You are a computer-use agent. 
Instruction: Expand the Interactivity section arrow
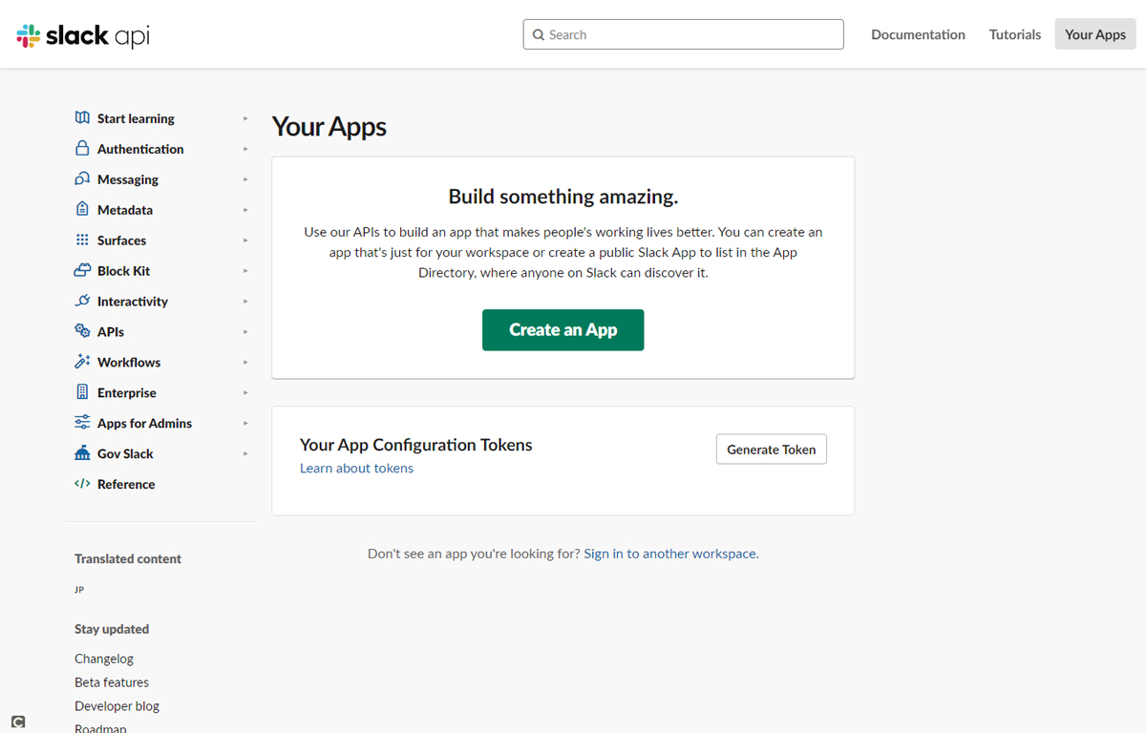[x=245, y=302]
